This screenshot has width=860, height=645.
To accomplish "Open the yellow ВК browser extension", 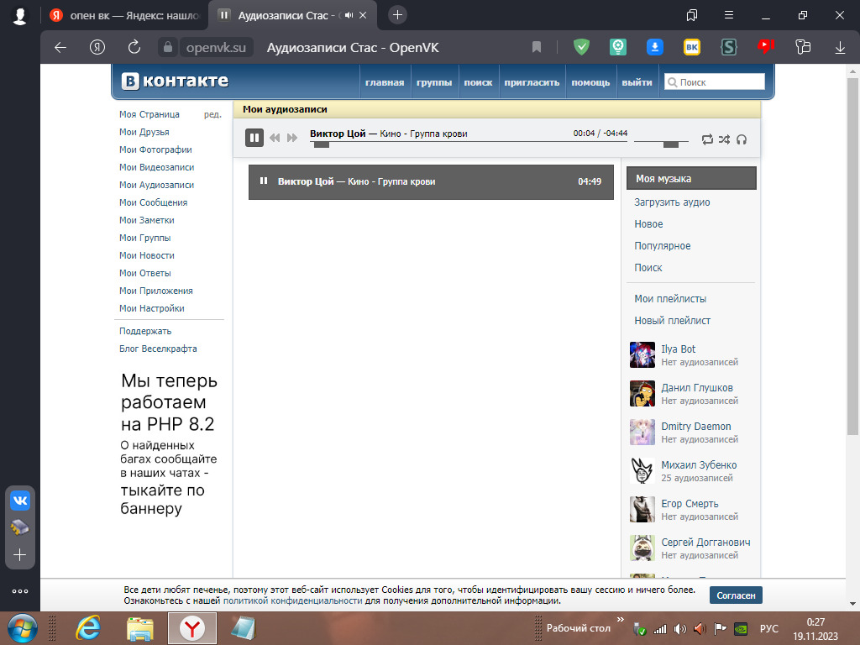I will (x=692, y=47).
